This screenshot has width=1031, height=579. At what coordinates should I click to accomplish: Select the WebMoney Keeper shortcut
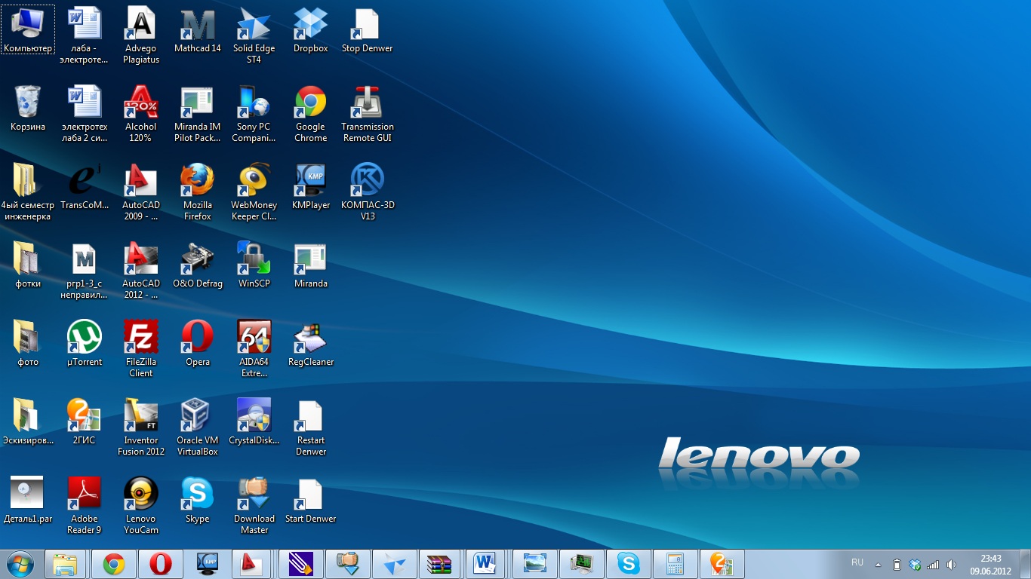254,192
